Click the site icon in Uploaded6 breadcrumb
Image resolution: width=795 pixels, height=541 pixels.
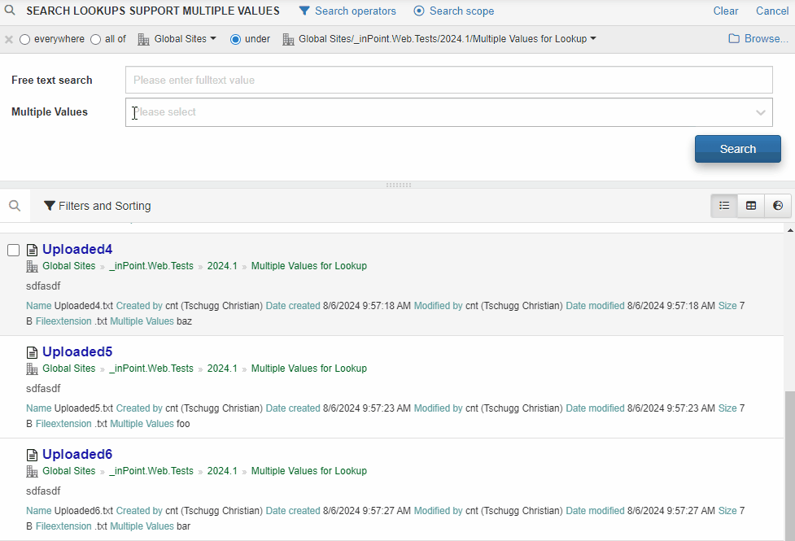(x=32, y=471)
